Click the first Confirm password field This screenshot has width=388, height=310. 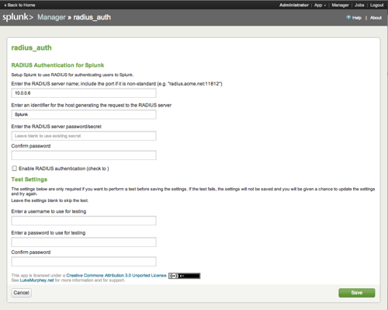click(x=84, y=155)
